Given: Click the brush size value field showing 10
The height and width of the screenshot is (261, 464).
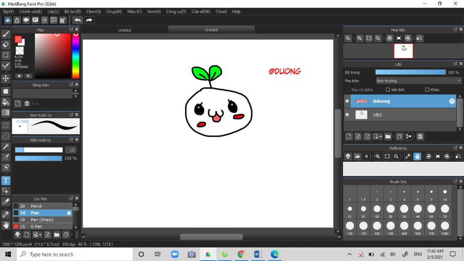Looking at the screenshot, I should coord(71,150).
